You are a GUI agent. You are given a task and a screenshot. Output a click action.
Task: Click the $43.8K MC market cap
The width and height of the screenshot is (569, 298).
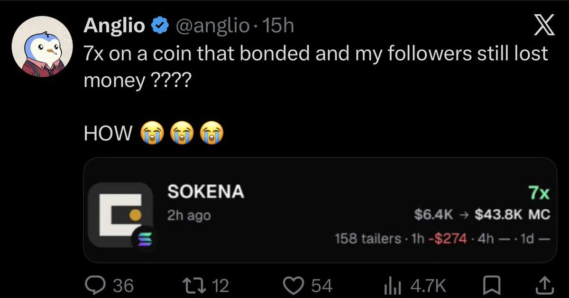point(512,215)
